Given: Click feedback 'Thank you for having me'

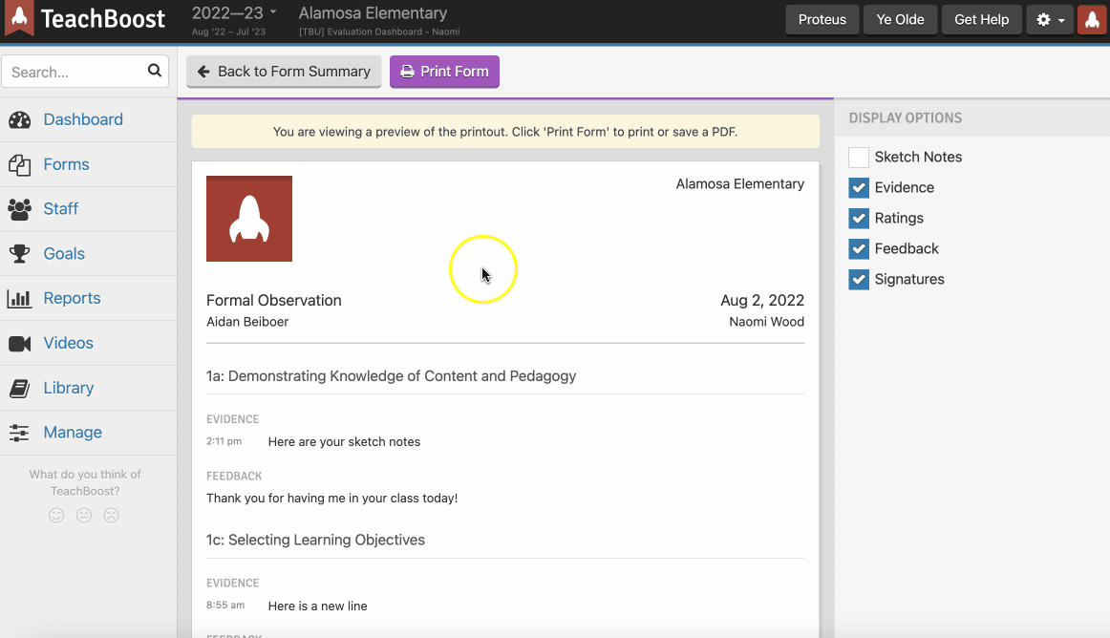Looking at the screenshot, I should point(332,499).
